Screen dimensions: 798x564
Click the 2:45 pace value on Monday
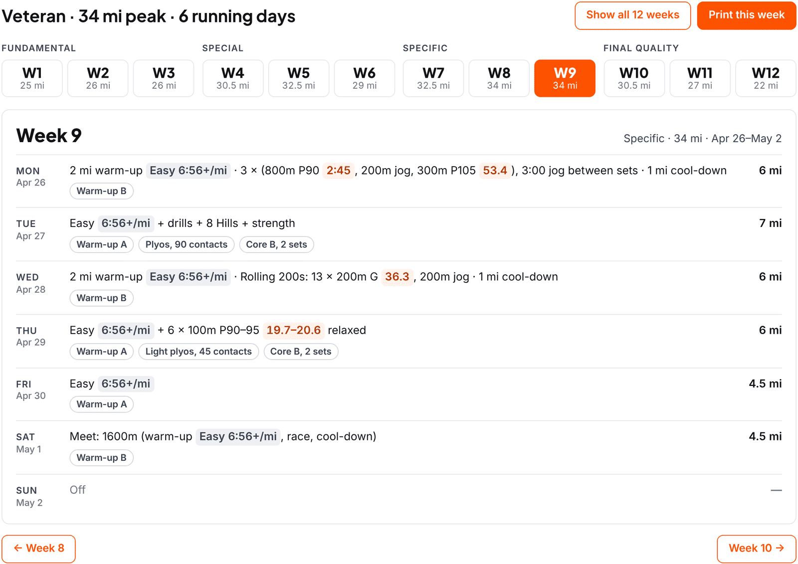339,171
